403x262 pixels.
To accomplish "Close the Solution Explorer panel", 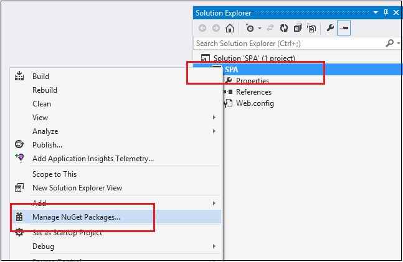I will point(396,12).
